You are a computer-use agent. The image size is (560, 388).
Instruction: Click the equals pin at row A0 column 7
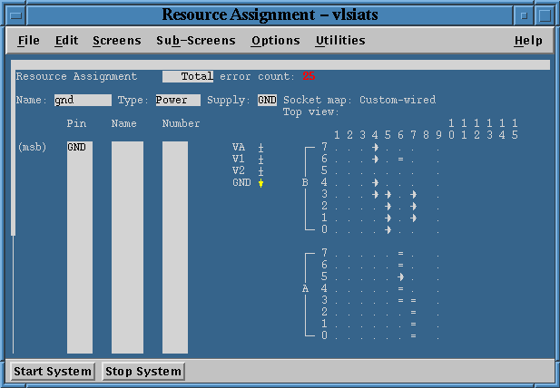coord(413,336)
